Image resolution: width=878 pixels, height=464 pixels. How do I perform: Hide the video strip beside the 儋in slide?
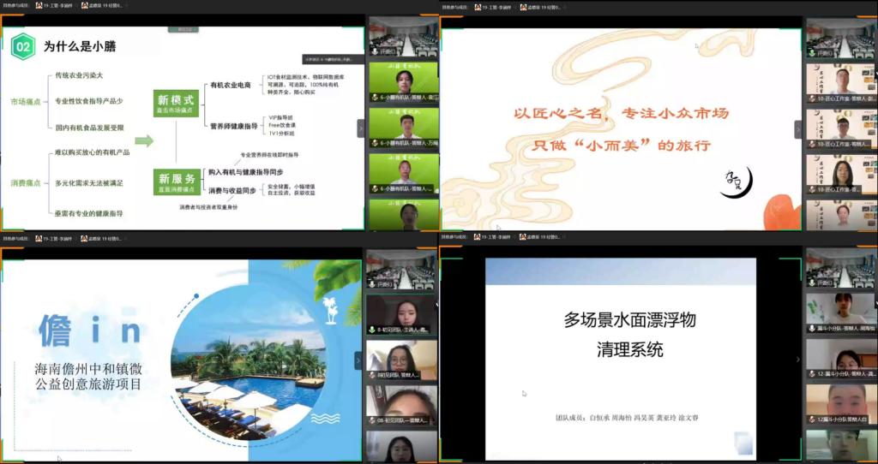point(359,360)
